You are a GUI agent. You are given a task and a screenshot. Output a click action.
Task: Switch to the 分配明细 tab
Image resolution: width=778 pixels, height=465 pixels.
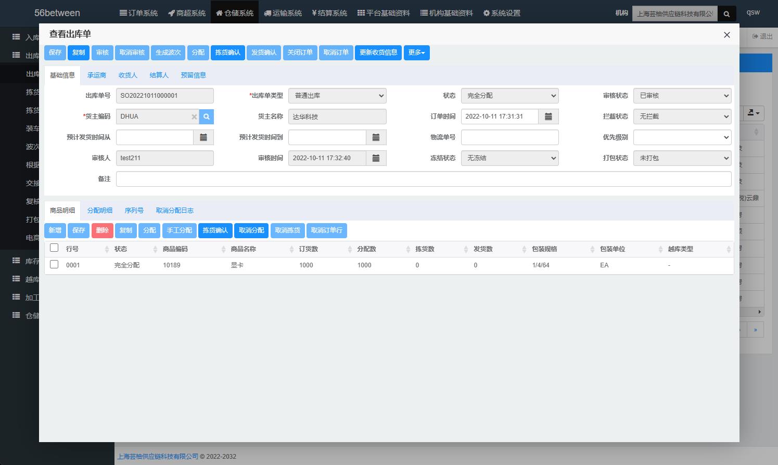(x=100, y=211)
